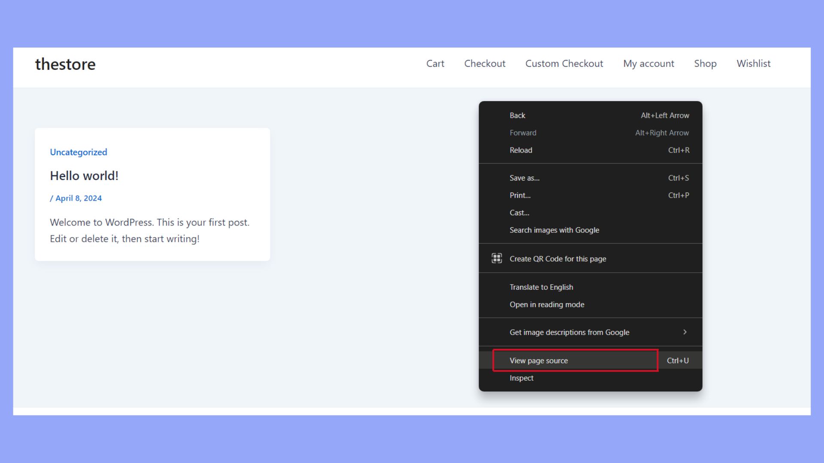Choose Search images with Google

554,230
